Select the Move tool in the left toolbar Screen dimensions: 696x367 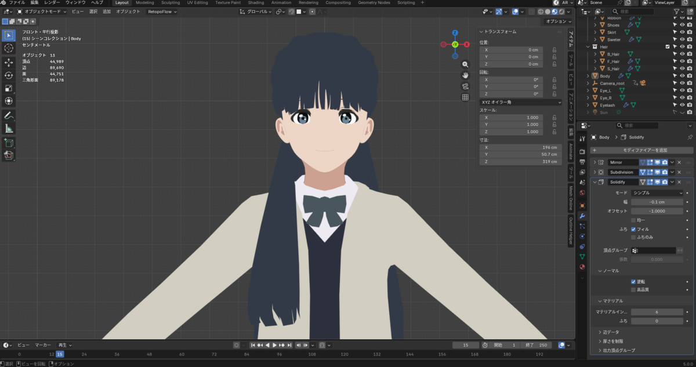9,63
